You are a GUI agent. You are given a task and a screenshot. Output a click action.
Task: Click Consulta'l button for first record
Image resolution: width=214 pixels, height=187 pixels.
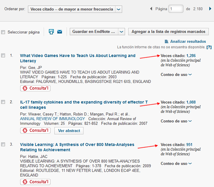pos(35,89)
